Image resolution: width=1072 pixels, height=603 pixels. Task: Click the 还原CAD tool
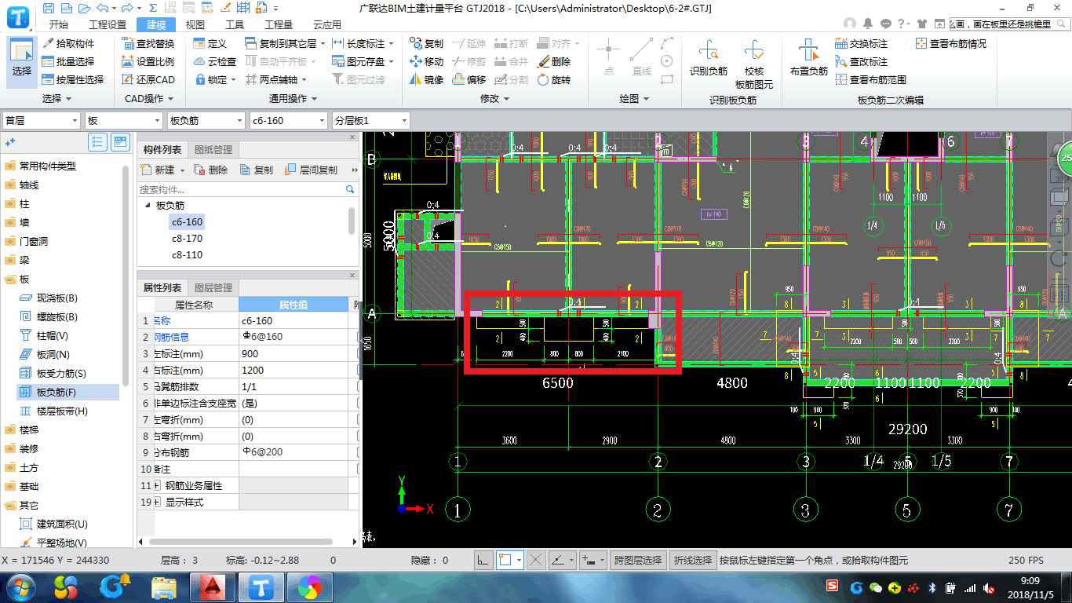(148, 79)
